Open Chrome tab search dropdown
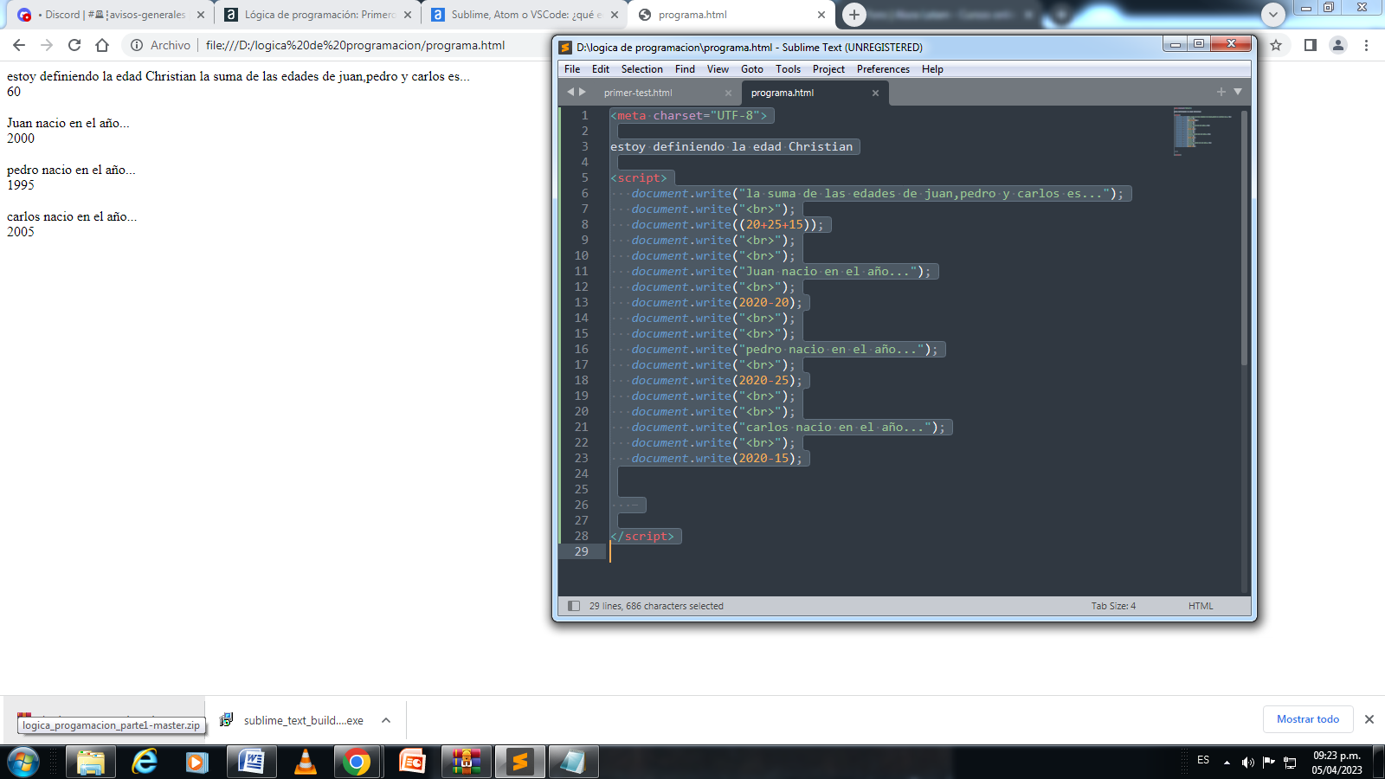 point(1272,15)
